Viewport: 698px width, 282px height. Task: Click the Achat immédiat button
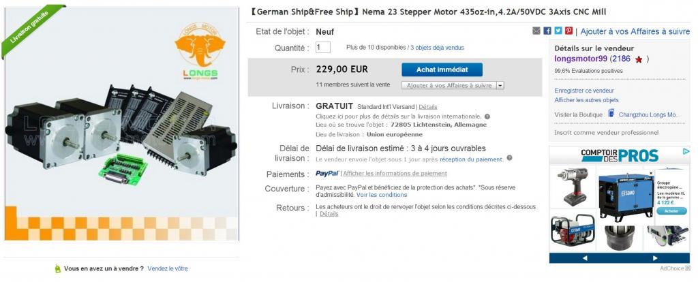coord(442,70)
